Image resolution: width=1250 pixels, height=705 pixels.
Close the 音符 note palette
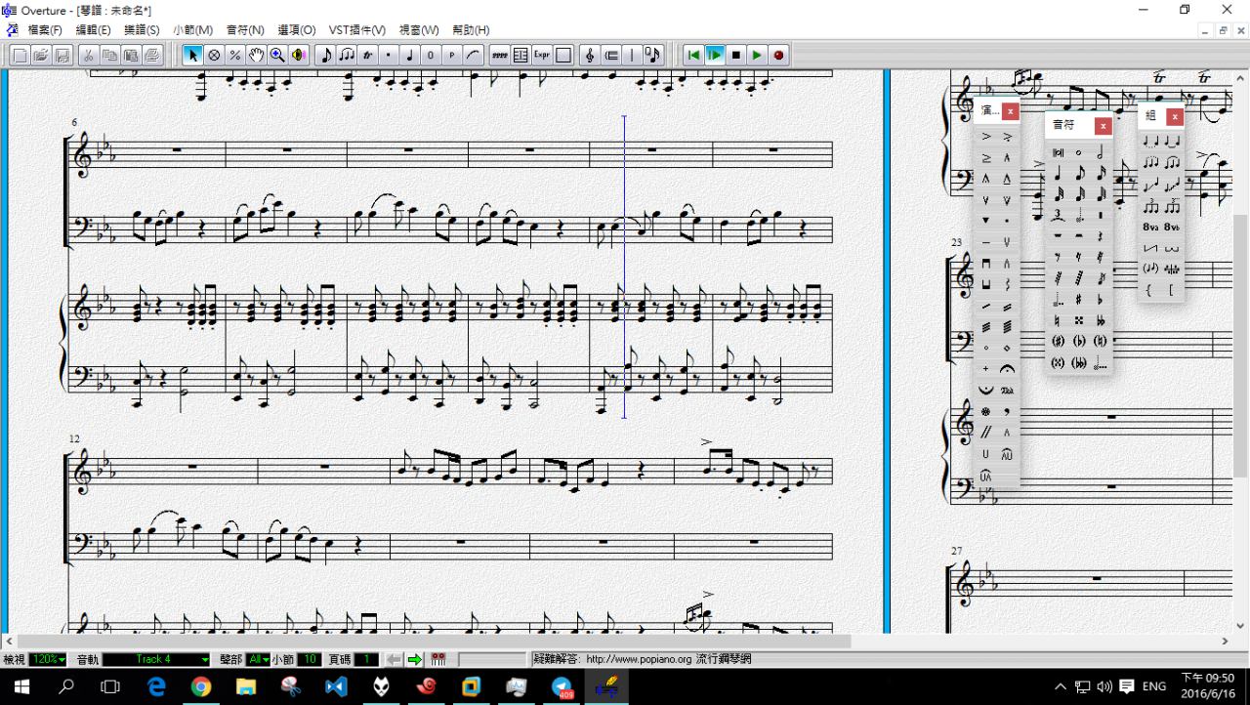click(x=1103, y=126)
